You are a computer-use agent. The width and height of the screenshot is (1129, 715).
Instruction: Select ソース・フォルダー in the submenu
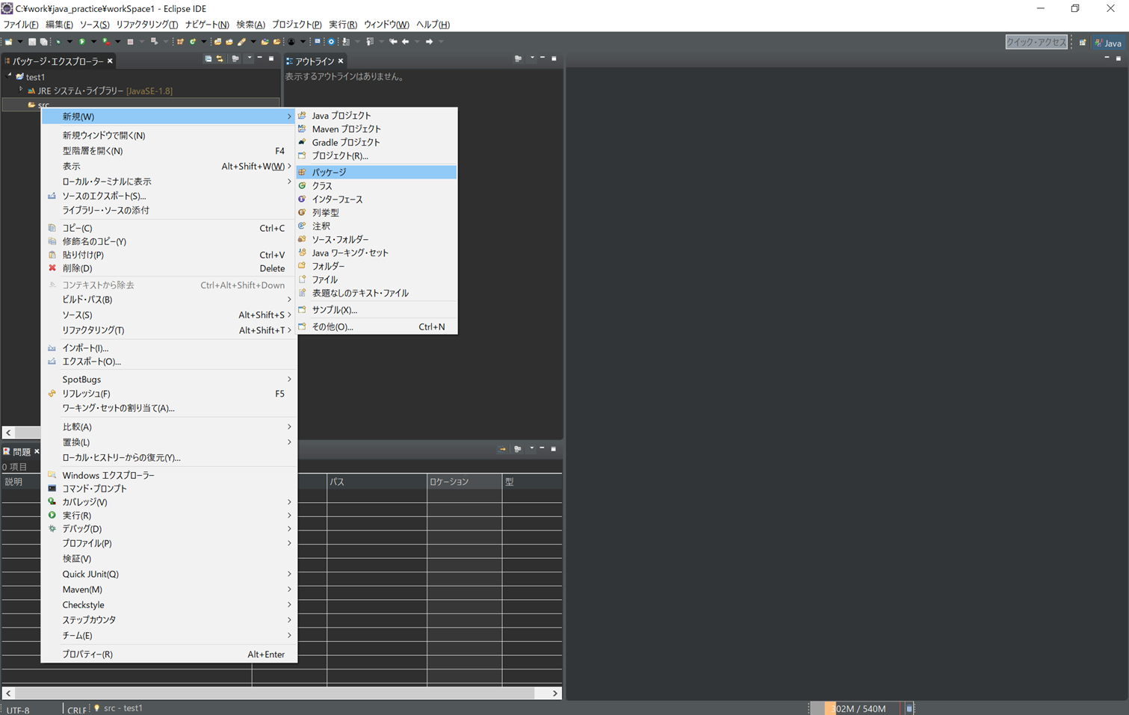click(377, 240)
